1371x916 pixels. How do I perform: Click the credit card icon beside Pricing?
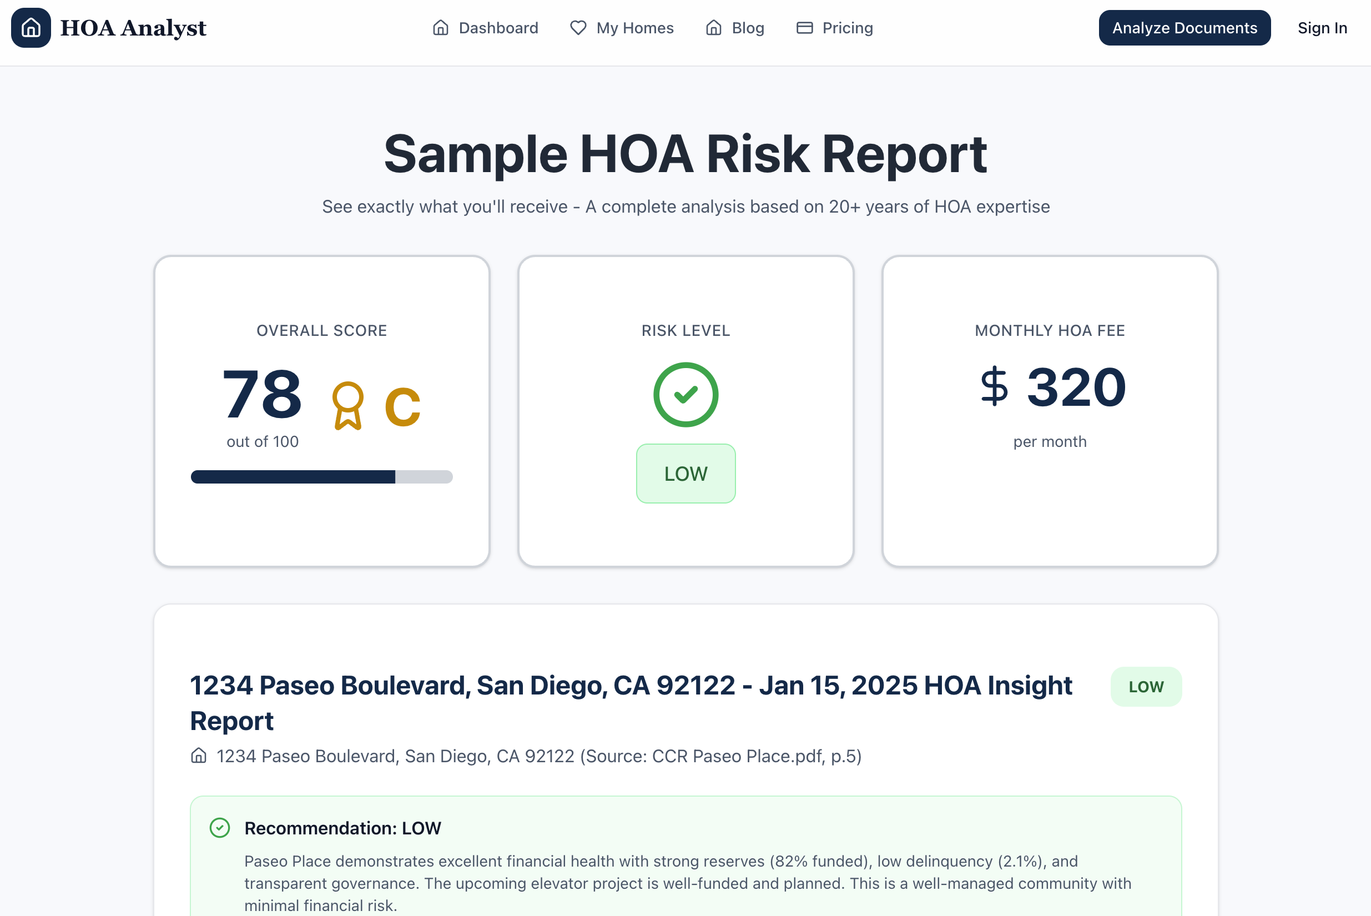804,27
